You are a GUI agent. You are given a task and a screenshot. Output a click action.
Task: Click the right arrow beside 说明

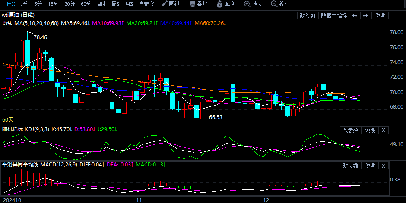tap(366, 16)
